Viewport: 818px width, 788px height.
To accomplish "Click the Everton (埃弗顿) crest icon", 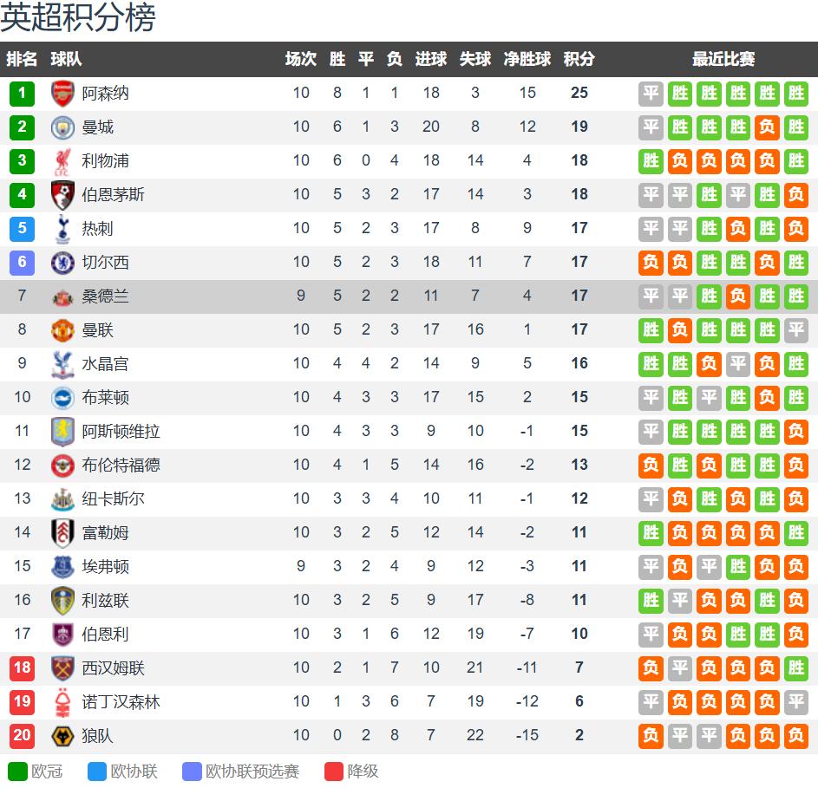I will click(x=62, y=566).
